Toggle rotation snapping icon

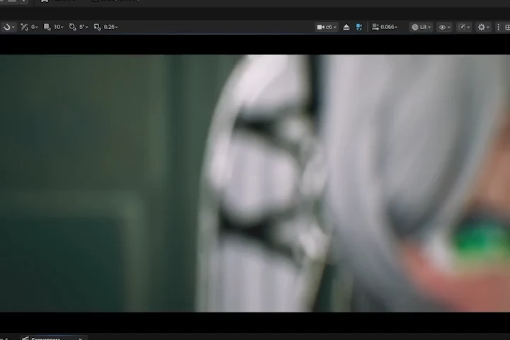click(x=72, y=27)
